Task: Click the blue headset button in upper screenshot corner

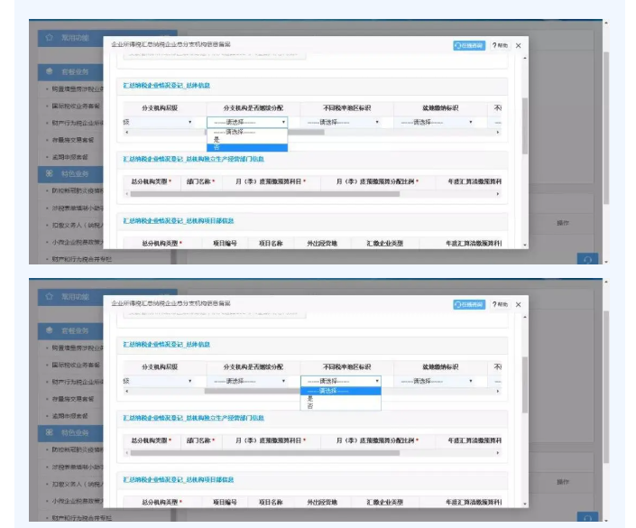Action: click(x=587, y=259)
